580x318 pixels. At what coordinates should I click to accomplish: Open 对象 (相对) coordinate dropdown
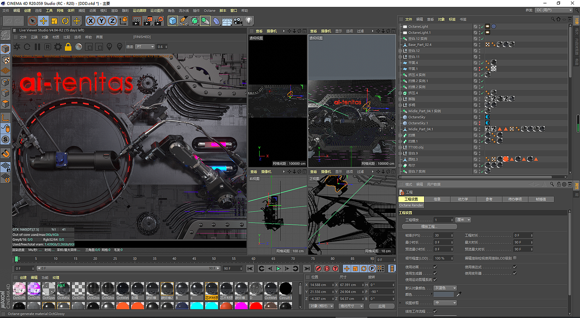(322, 306)
